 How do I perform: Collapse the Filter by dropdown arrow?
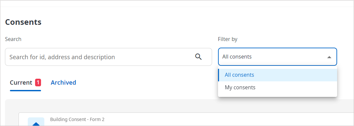point(329,57)
